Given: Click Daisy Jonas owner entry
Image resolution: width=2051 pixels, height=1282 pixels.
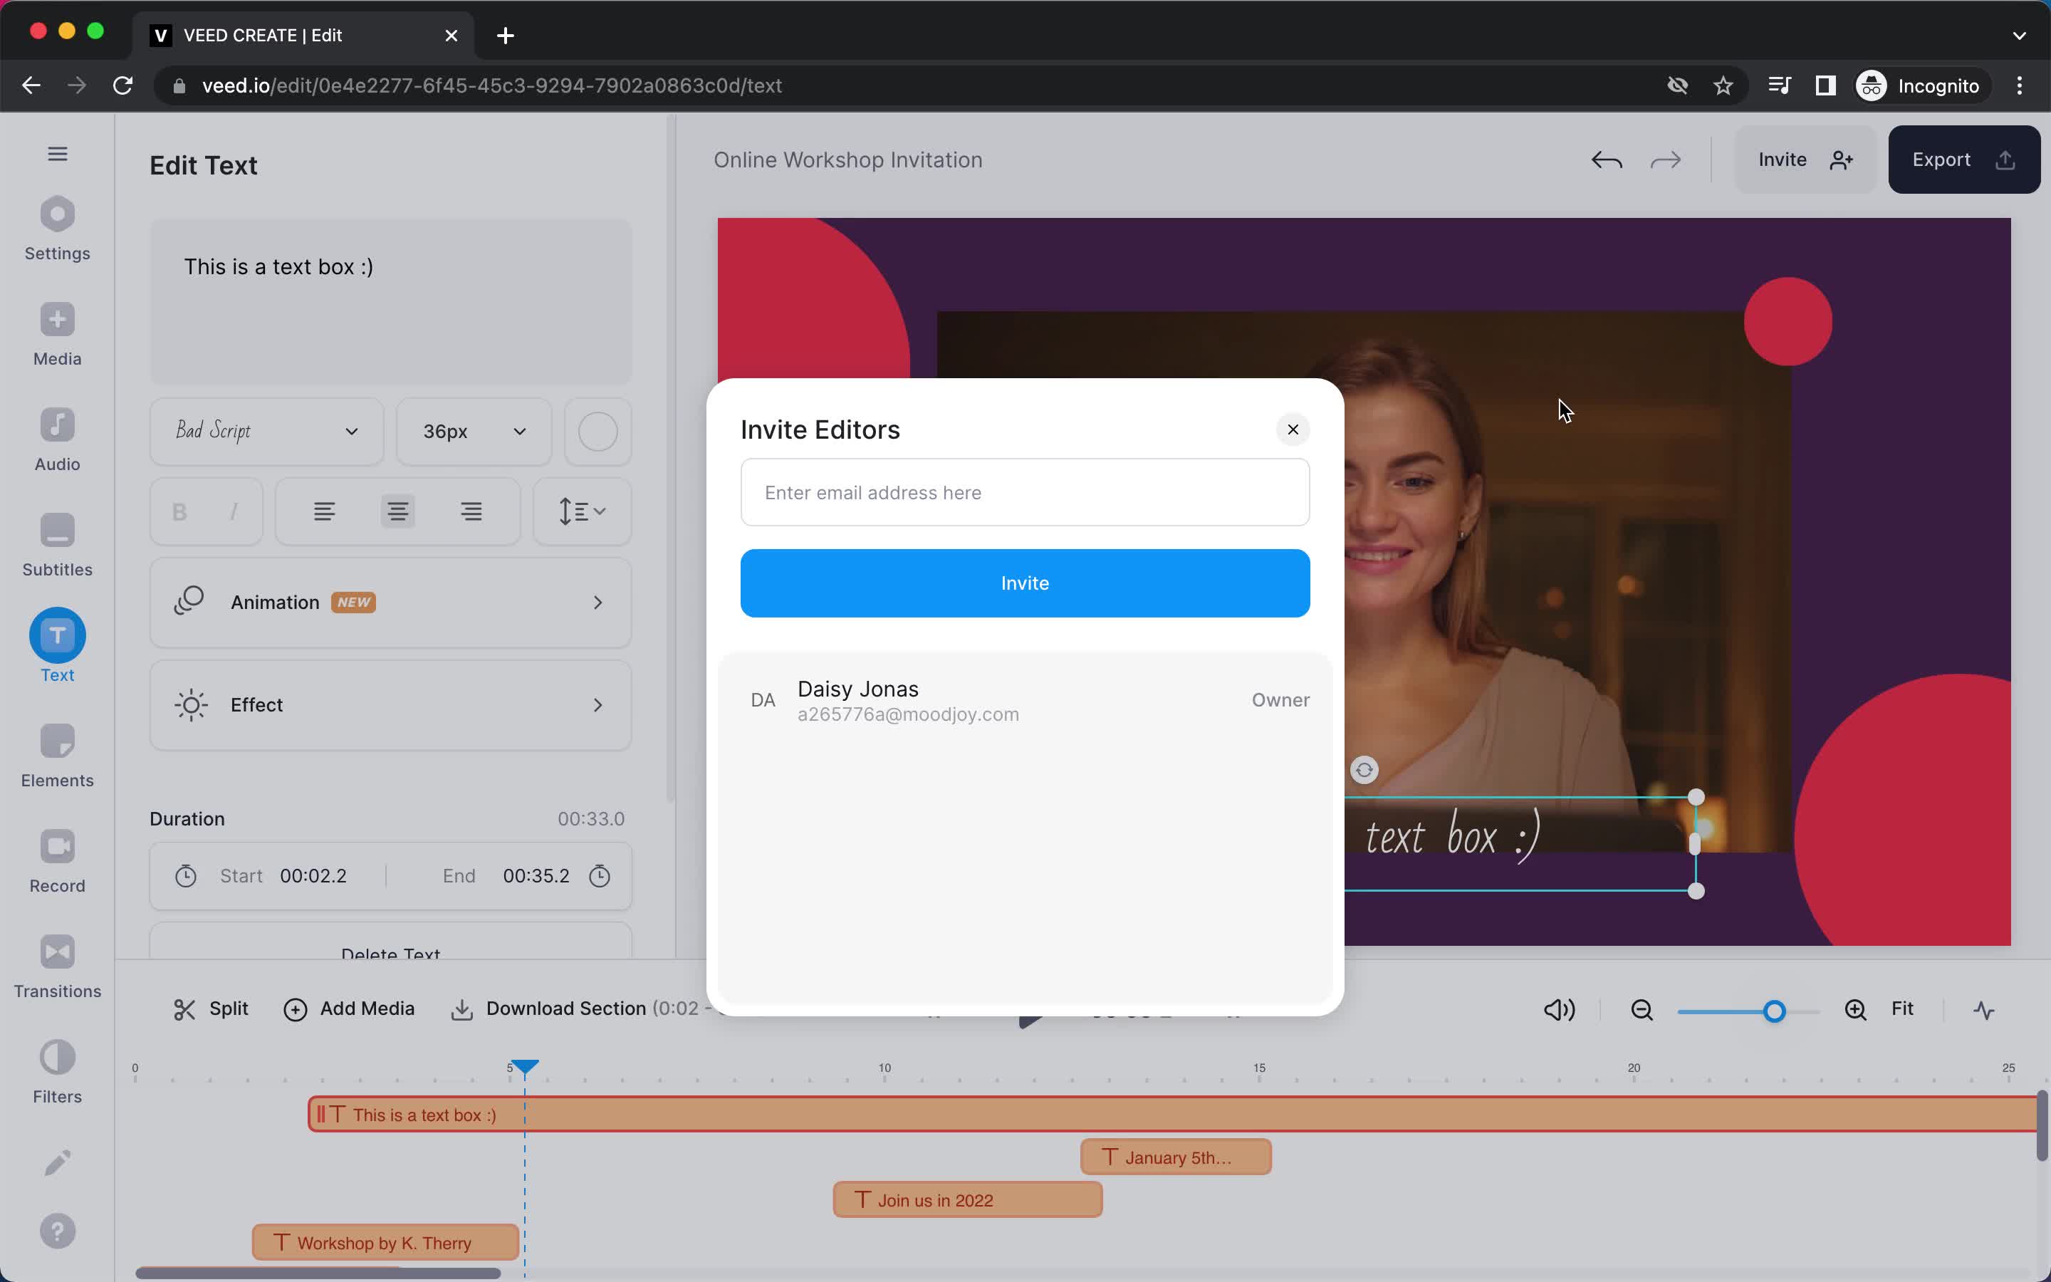Looking at the screenshot, I should coord(1025,700).
